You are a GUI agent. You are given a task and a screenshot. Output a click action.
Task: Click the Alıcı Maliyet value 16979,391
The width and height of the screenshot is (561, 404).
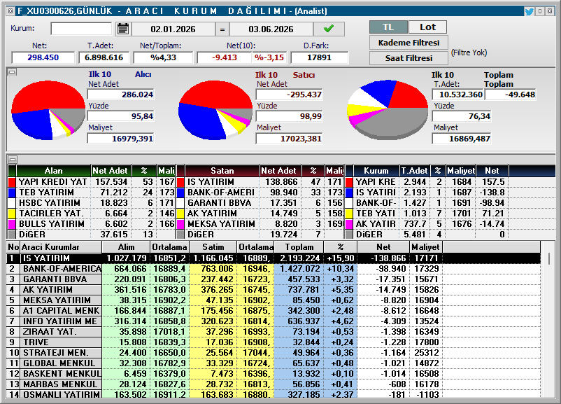(x=121, y=139)
